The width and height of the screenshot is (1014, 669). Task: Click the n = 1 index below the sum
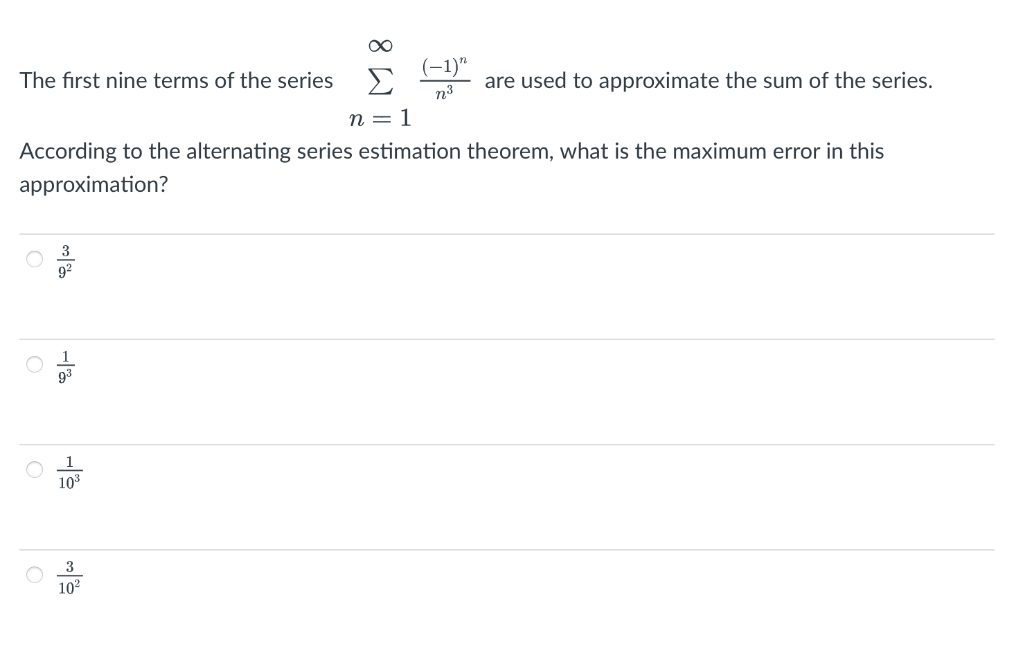[380, 118]
